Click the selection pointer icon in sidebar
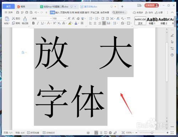The height and width of the screenshot is (137, 178). (172, 42)
